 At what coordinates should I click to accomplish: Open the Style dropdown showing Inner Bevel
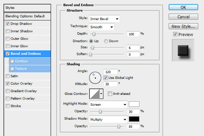[x=104, y=18]
